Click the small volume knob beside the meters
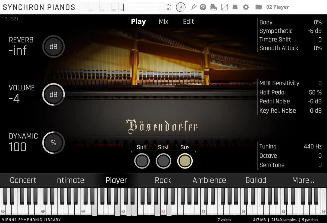Viewport: 327px width, 223px height. click(180, 7)
